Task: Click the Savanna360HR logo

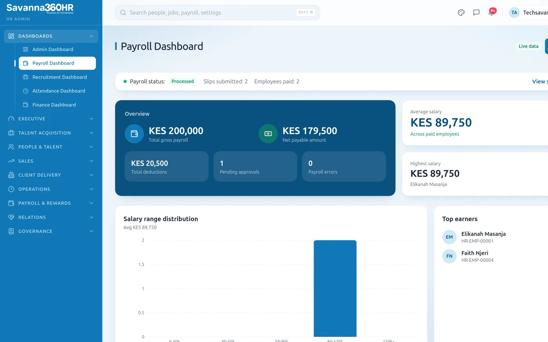Action: coord(40,8)
